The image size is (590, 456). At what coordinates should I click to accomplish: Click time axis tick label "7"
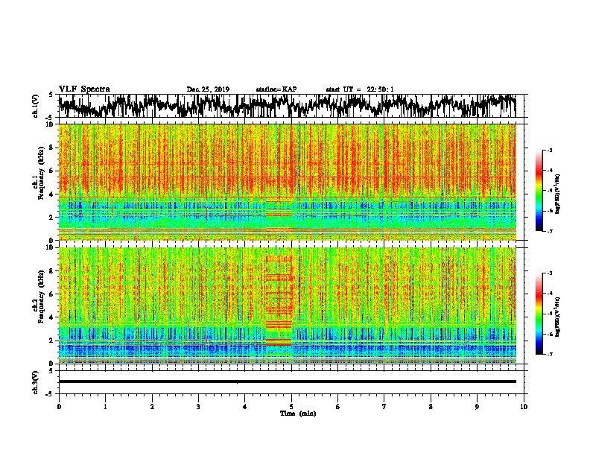tap(384, 407)
